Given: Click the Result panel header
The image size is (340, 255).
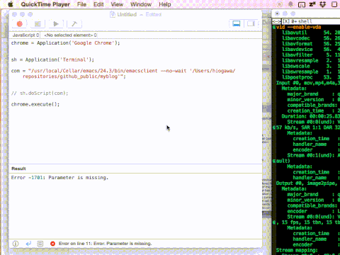Looking at the screenshot, I should pos(18,169).
